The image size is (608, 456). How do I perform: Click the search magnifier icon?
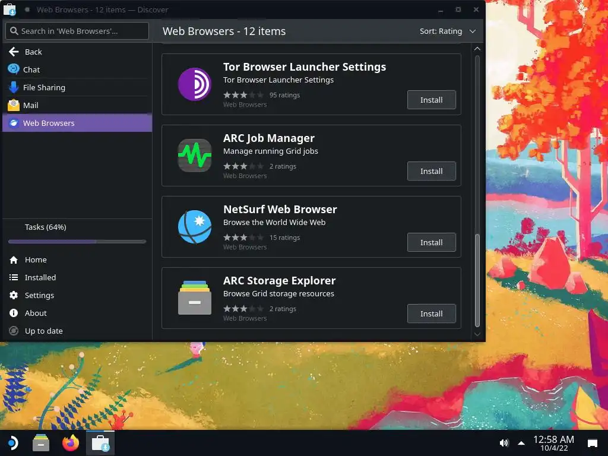(x=14, y=31)
